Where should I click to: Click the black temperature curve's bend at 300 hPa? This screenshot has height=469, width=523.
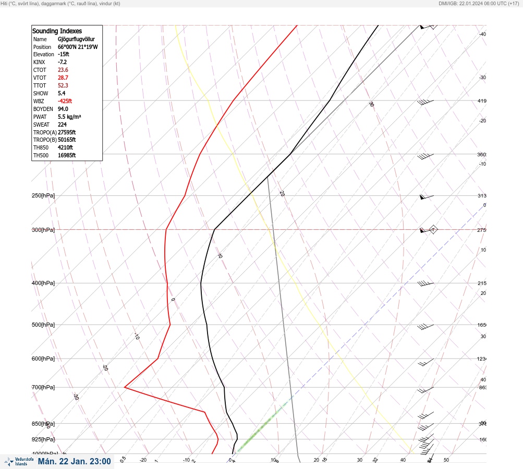coord(214,229)
